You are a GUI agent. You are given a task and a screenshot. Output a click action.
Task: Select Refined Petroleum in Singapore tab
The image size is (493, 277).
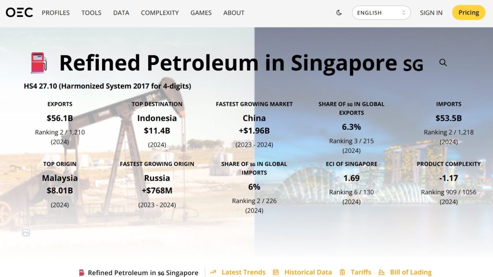(x=139, y=273)
